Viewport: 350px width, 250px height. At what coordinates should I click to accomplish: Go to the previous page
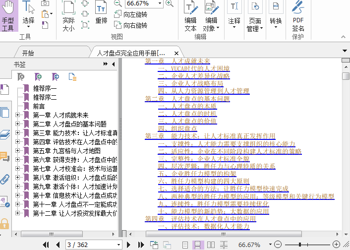click(58, 245)
